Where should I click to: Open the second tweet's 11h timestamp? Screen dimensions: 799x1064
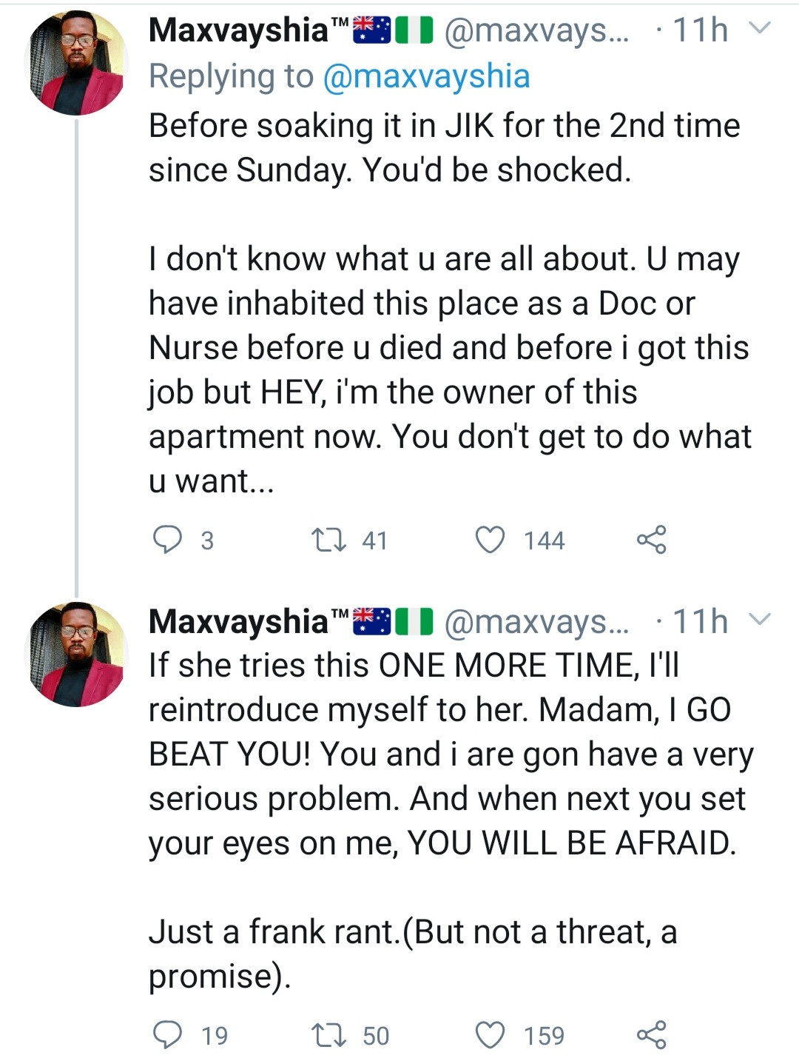700,621
